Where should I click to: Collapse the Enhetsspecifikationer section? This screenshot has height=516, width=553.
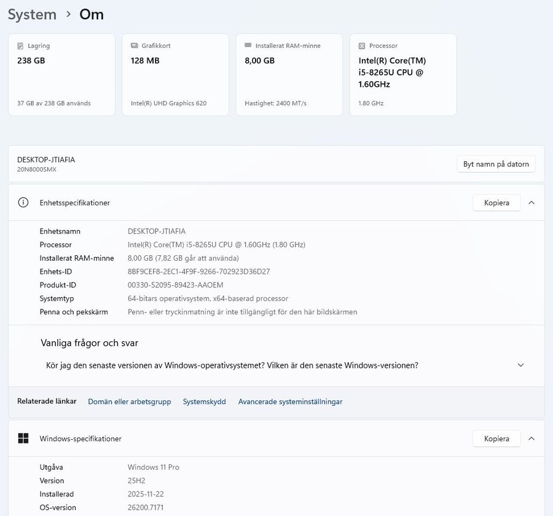531,202
